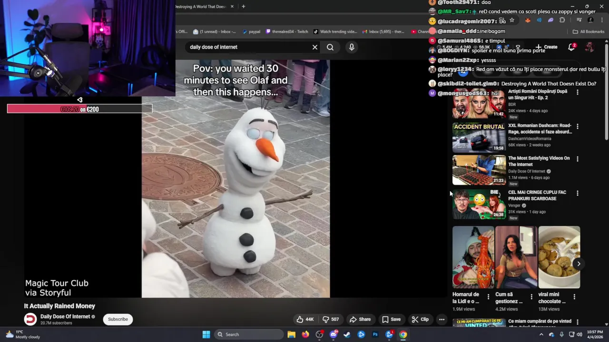Open the Windows Start menu
Image resolution: width=609 pixels, height=342 pixels.
[x=206, y=334]
